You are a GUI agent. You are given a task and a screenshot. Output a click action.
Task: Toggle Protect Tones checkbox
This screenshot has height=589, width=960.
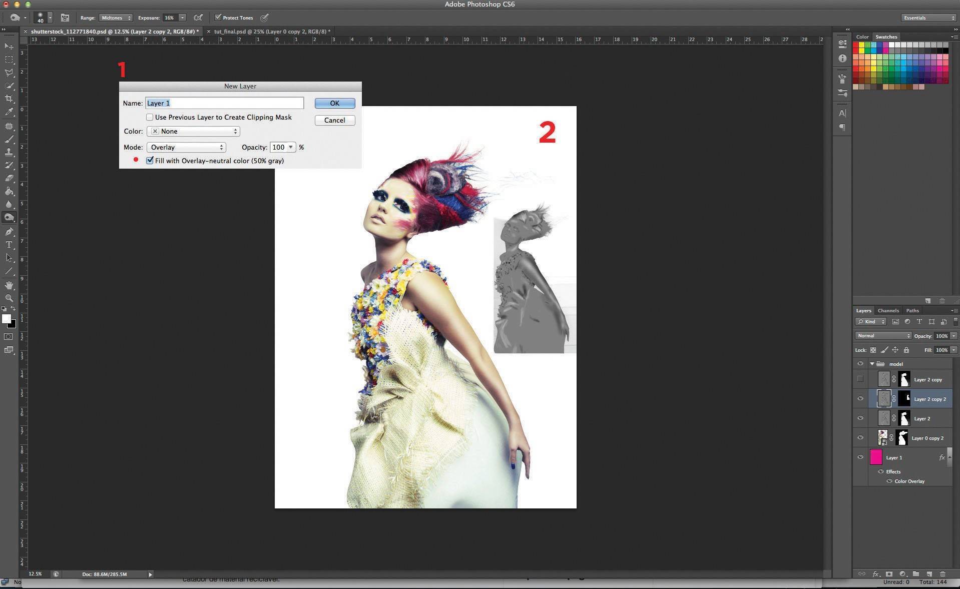[218, 18]
